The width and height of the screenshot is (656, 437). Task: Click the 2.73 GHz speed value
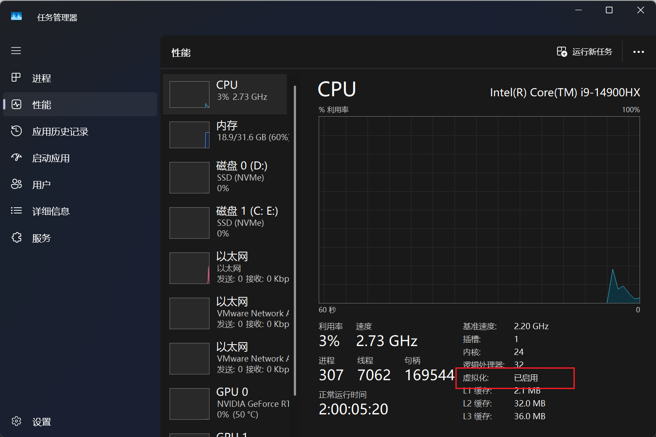point(387,341)
